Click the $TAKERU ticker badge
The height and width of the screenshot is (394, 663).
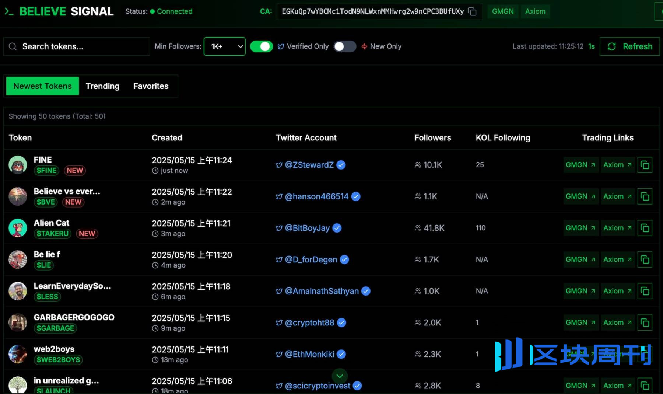[52, 234]
